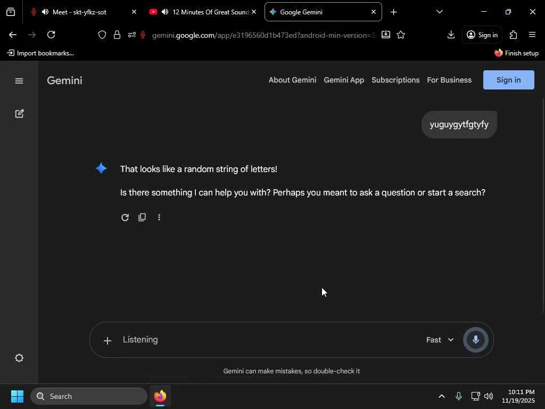
Task: Click the blue Sign in button
Action: point(508,80)
